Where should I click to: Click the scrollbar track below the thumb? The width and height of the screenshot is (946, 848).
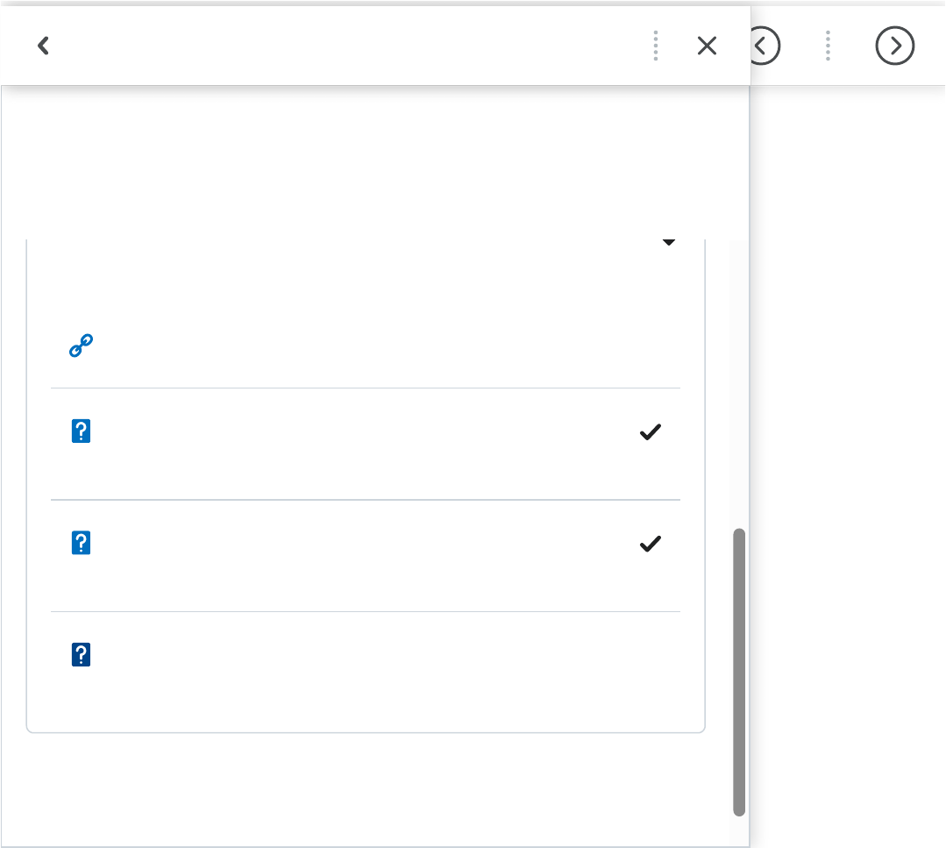click(x=739, y=830)
